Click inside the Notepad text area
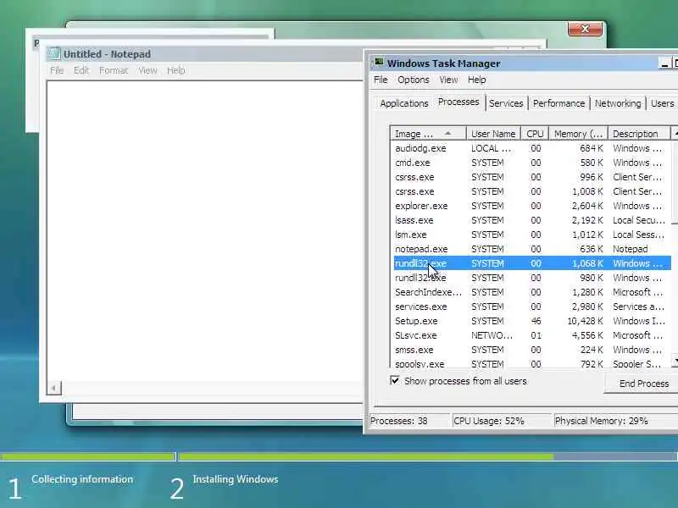The width and height of the screenshot is (678, 508). 205,231
